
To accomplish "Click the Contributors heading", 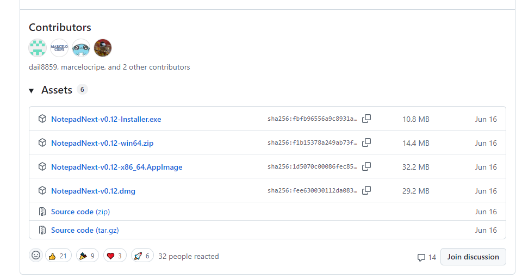I will (x=60, y=27).
